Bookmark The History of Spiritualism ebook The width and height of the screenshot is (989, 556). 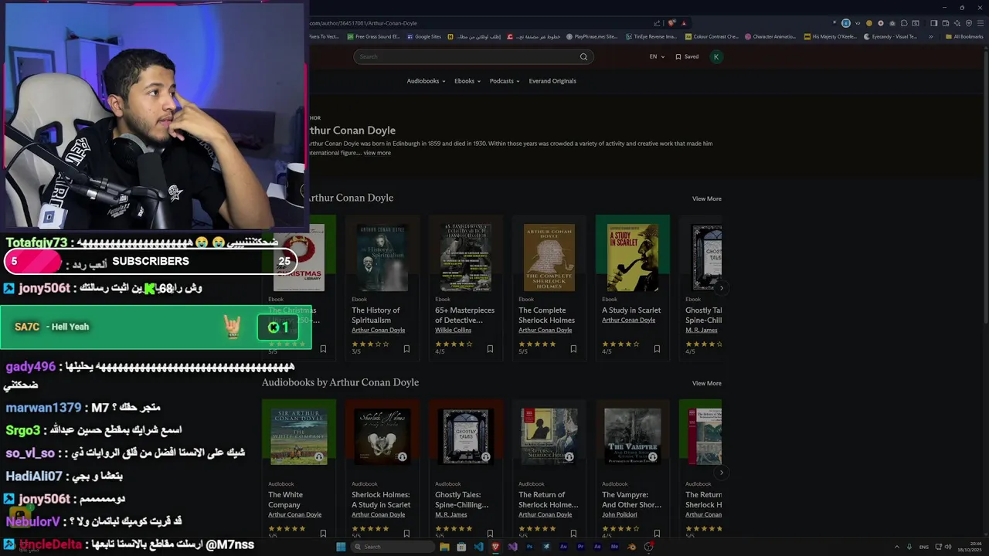pos(406,349)
